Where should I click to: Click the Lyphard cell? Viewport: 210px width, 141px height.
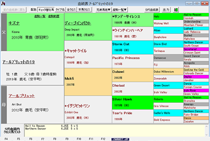click(196, 29)
